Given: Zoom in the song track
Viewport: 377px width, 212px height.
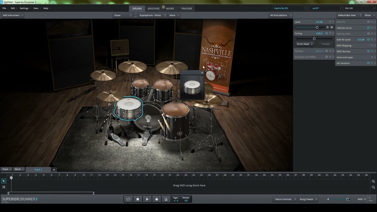Looking at the screenshot, I should tap(373, 181).
